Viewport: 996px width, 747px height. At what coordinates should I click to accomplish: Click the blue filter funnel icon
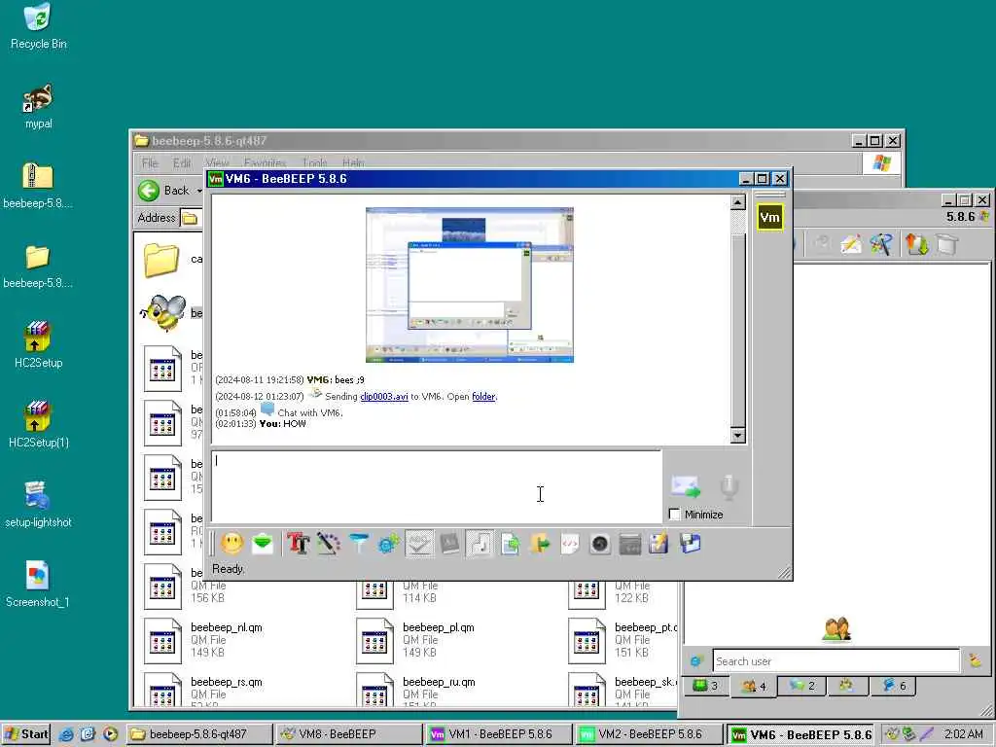358,544
